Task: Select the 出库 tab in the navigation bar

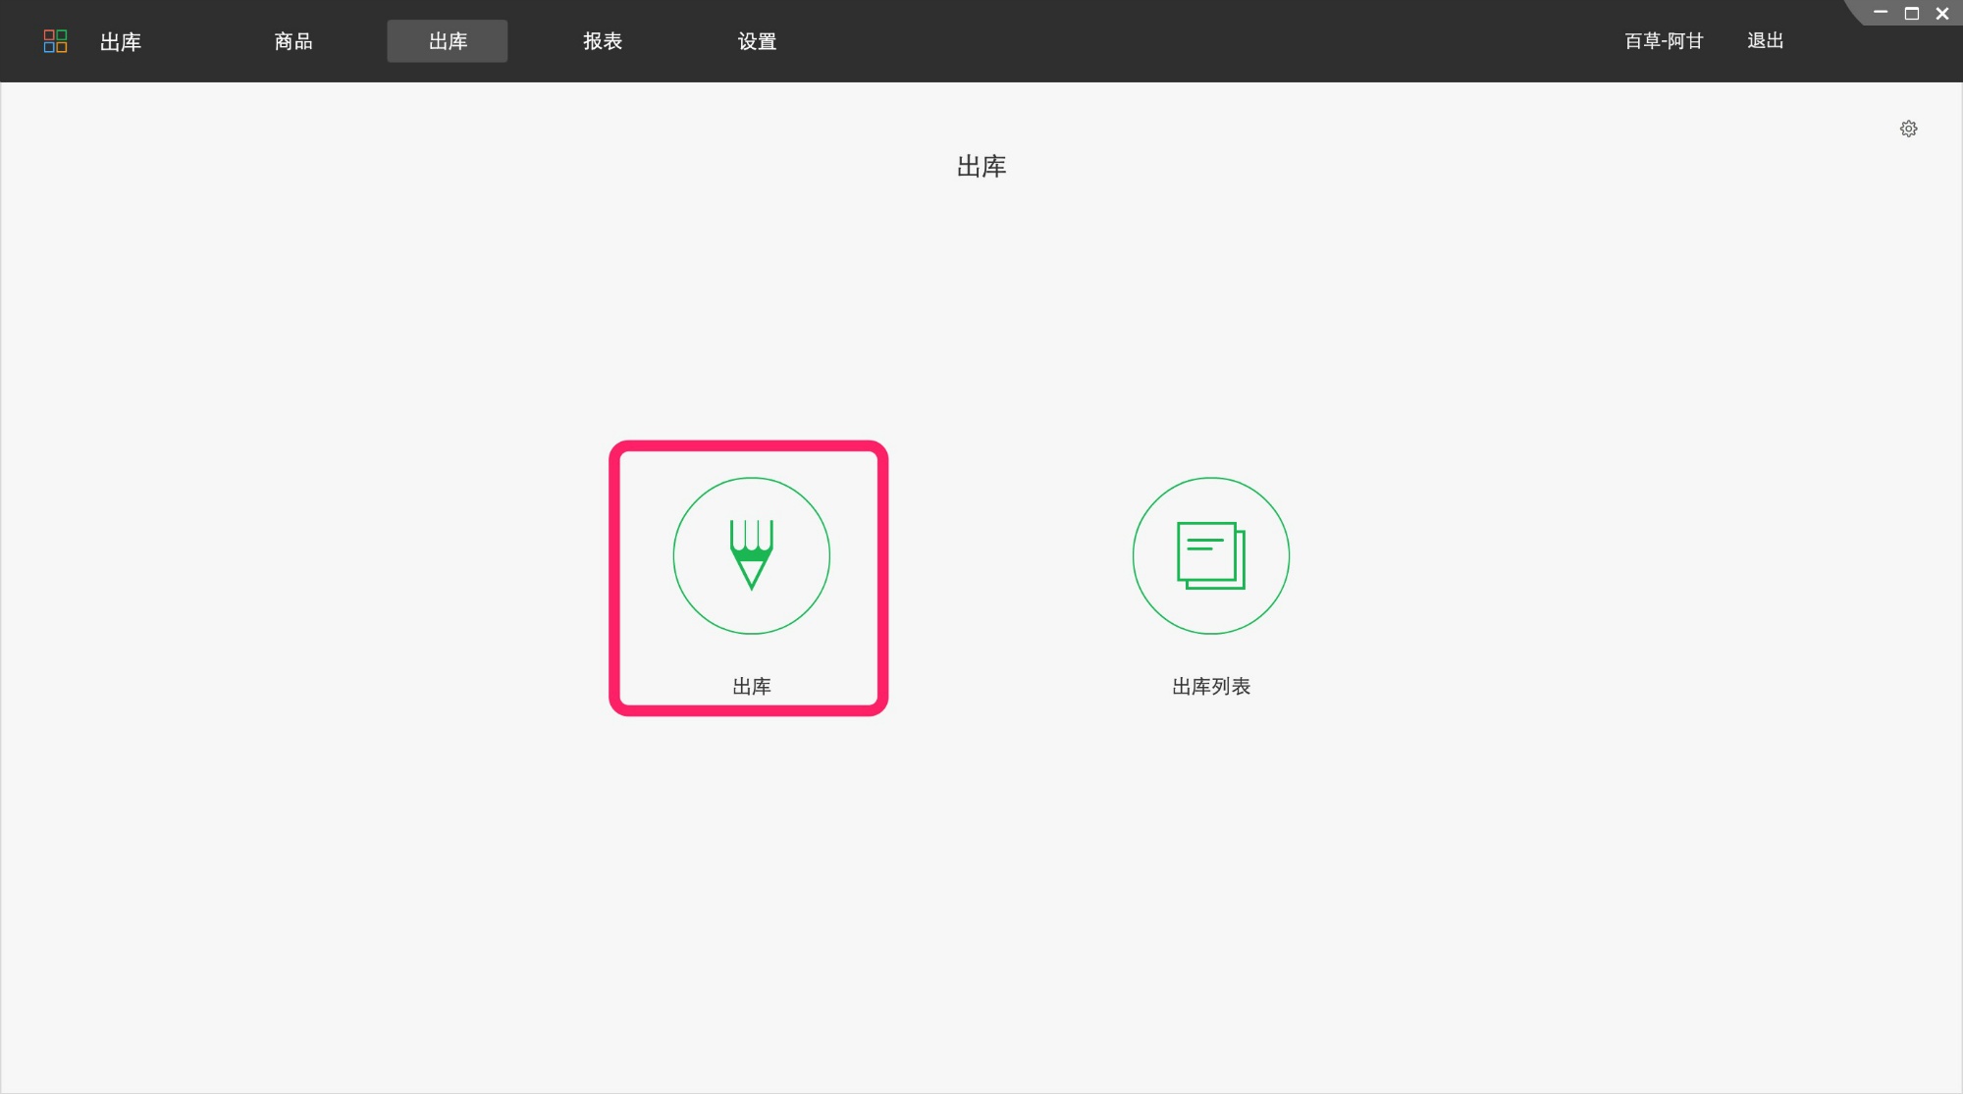Action: tap(448, 41)
